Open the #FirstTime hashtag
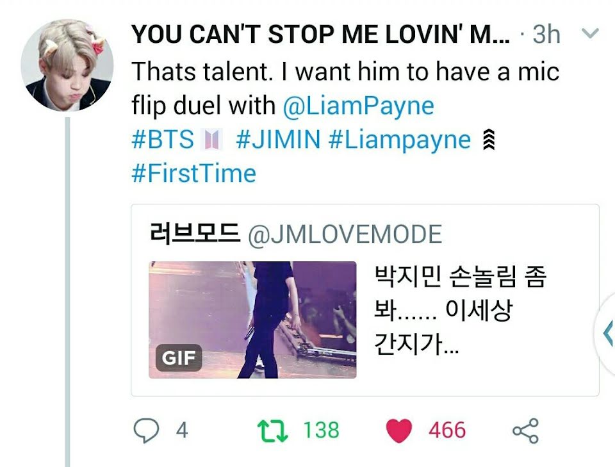The image size is (615, 467). (x=193, y=174)
